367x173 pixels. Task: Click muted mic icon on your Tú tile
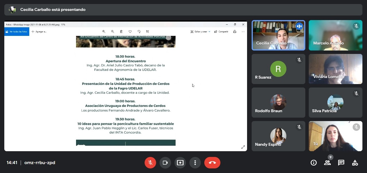click(356, 127)
